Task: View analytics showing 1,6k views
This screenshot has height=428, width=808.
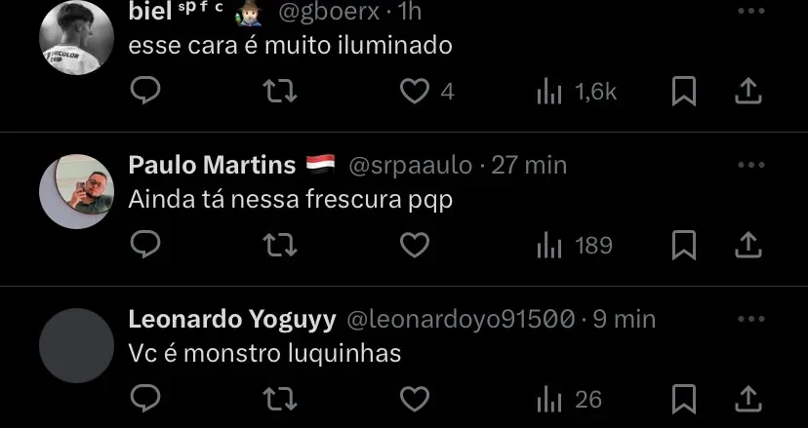Action: pyautogui.click(x=577, y=93)
